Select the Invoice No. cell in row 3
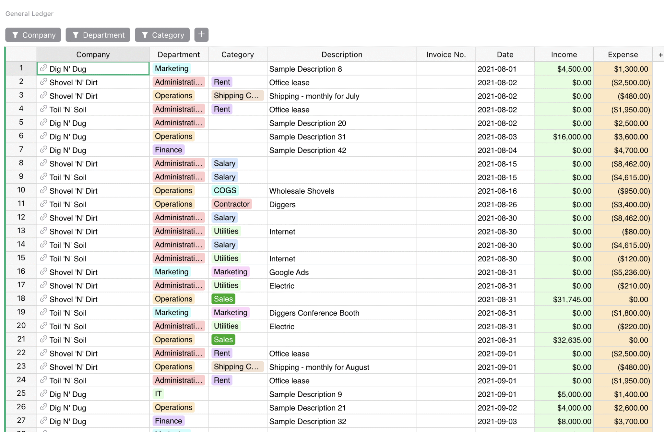Image resolution: width=664 pixels, height=432 pixels. click(x=446, y=96)
